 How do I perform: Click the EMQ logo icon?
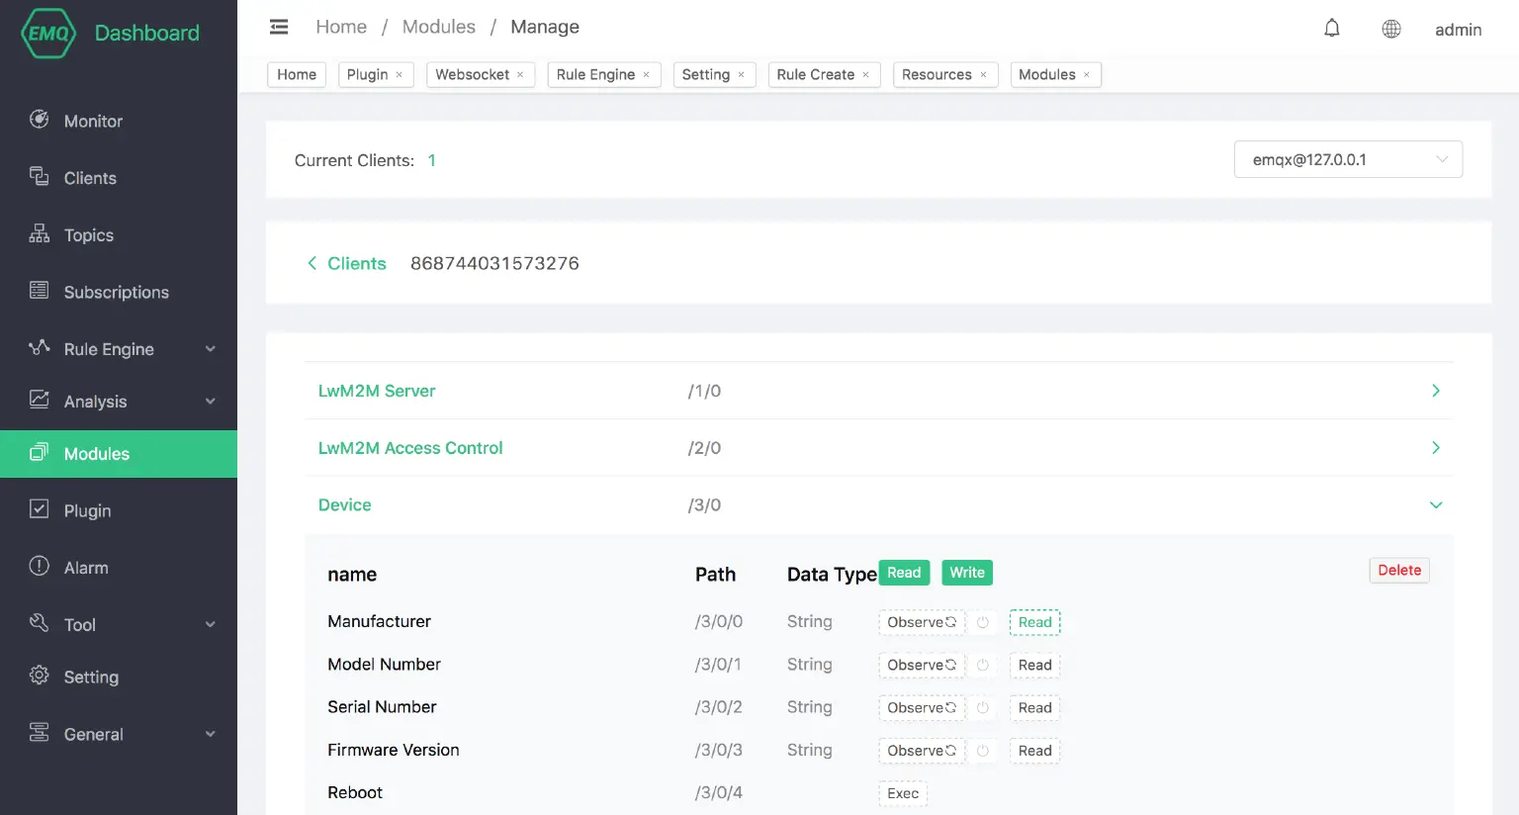47,33
